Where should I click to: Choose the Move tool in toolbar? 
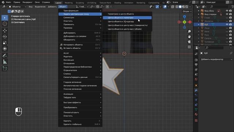point(5,31)
